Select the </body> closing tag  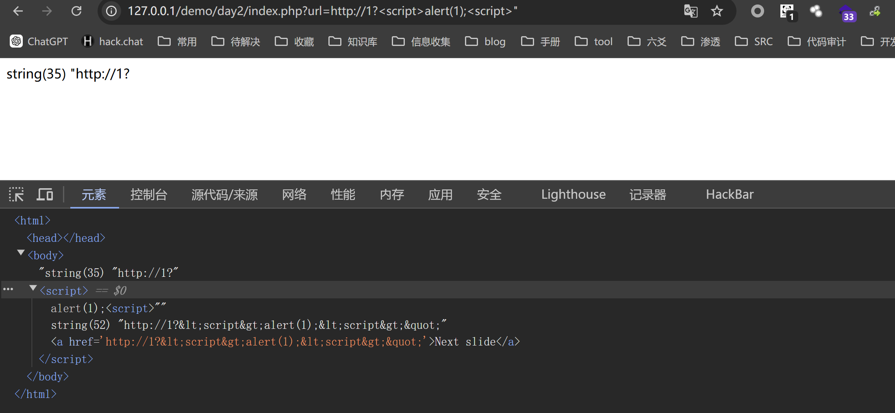point(48,377)
